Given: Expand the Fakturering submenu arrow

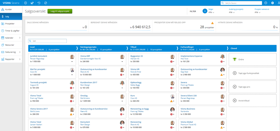Looking at the screenshot, I should pos(20,52).
